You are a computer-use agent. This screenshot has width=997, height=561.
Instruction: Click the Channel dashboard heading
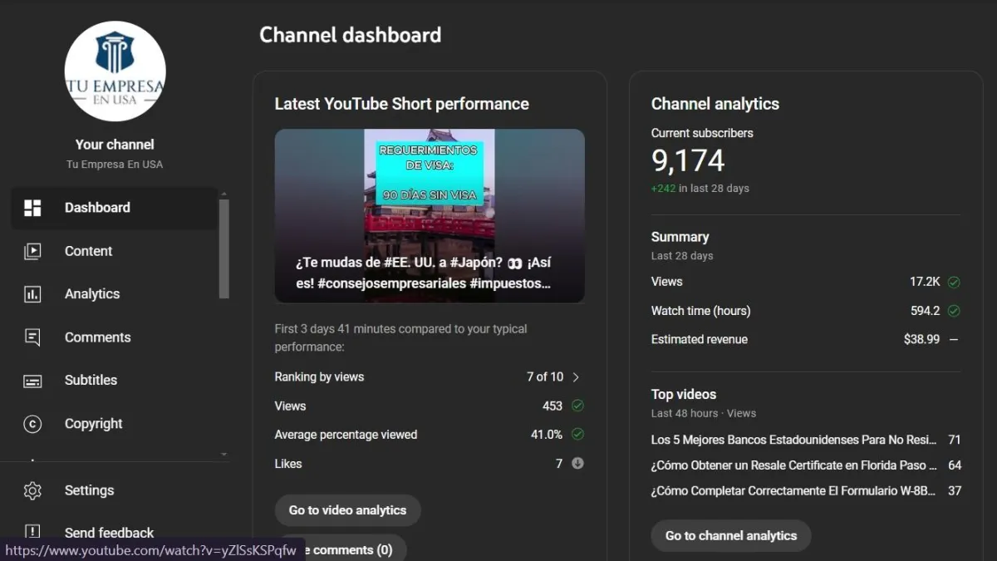point(351,35)
